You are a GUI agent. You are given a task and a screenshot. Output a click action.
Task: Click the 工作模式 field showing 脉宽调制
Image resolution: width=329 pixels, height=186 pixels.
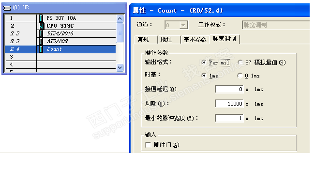pos(276,25)
